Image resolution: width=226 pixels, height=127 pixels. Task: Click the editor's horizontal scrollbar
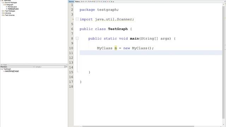138,126
